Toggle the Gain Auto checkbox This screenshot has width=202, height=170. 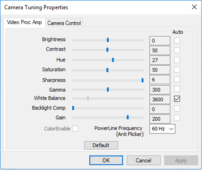pos(177,118)
